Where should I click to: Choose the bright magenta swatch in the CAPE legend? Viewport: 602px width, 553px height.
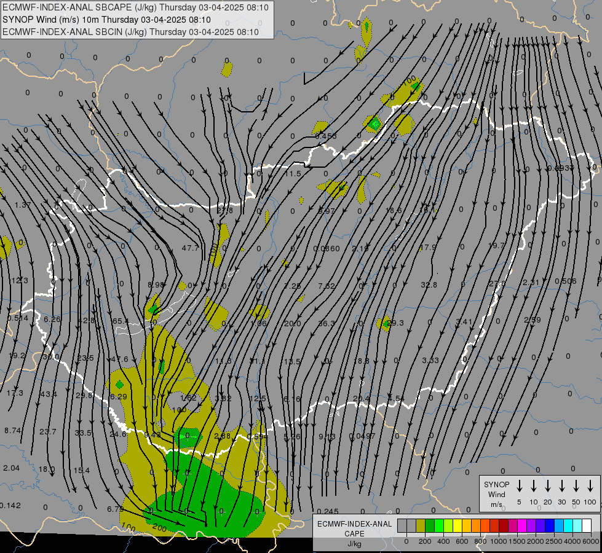[522, 526]
